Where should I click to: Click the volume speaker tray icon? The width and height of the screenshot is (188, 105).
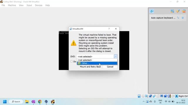169,101
